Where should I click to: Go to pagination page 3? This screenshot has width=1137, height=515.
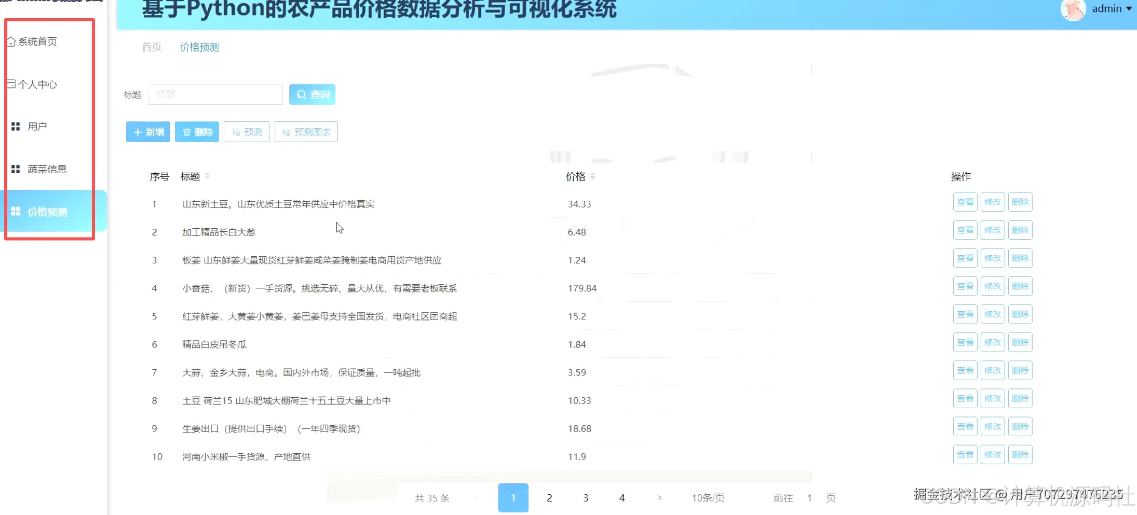[x=586, y=497]
